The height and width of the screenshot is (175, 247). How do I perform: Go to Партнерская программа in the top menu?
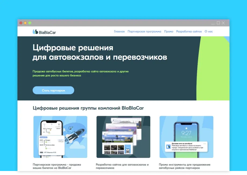tap(144, 32)
